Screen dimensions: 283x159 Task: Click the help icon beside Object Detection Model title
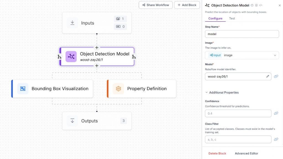click(x=252, y=5)
